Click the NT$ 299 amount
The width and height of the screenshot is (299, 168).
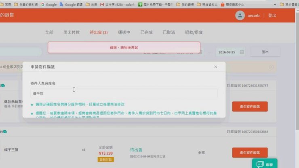[105, 153]
